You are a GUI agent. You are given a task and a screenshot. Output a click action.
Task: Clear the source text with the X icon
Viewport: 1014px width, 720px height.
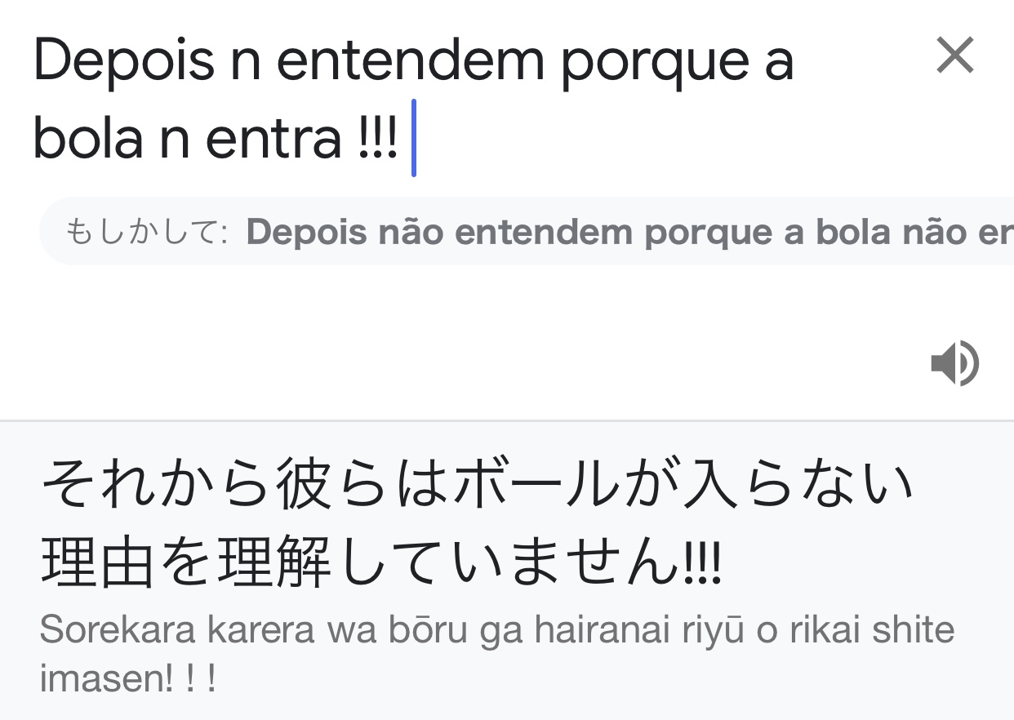954,56
